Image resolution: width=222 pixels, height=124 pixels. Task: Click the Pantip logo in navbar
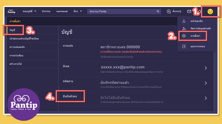11,11
